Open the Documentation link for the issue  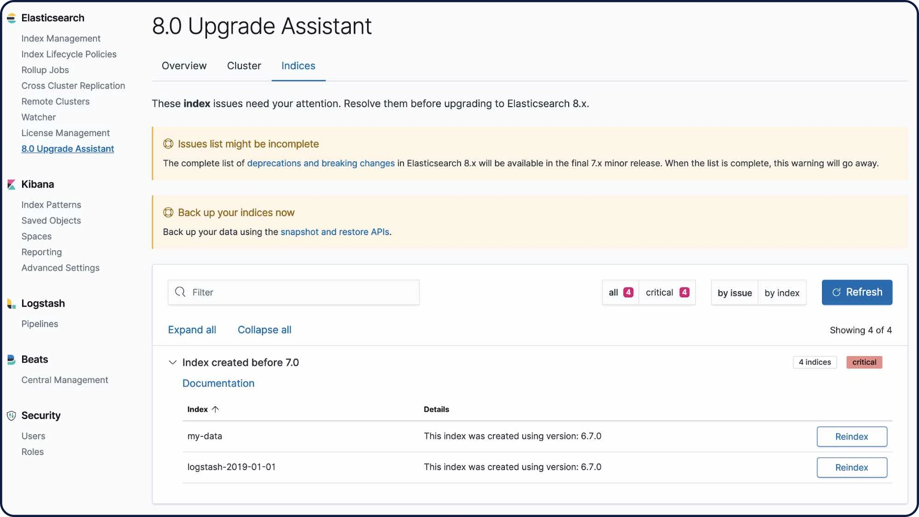218,383
